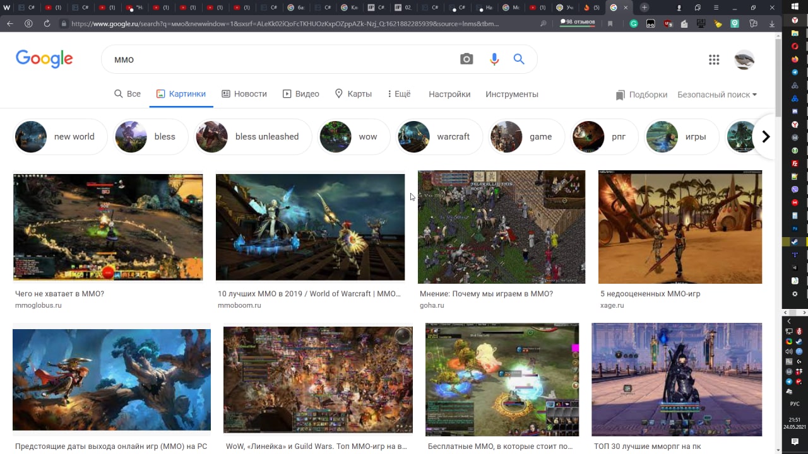This screenshot has width=808, height=454.
Task: Open the "10 лучших ММО в 2019" image
Action: pyautogui.click(x=310, y=227)
